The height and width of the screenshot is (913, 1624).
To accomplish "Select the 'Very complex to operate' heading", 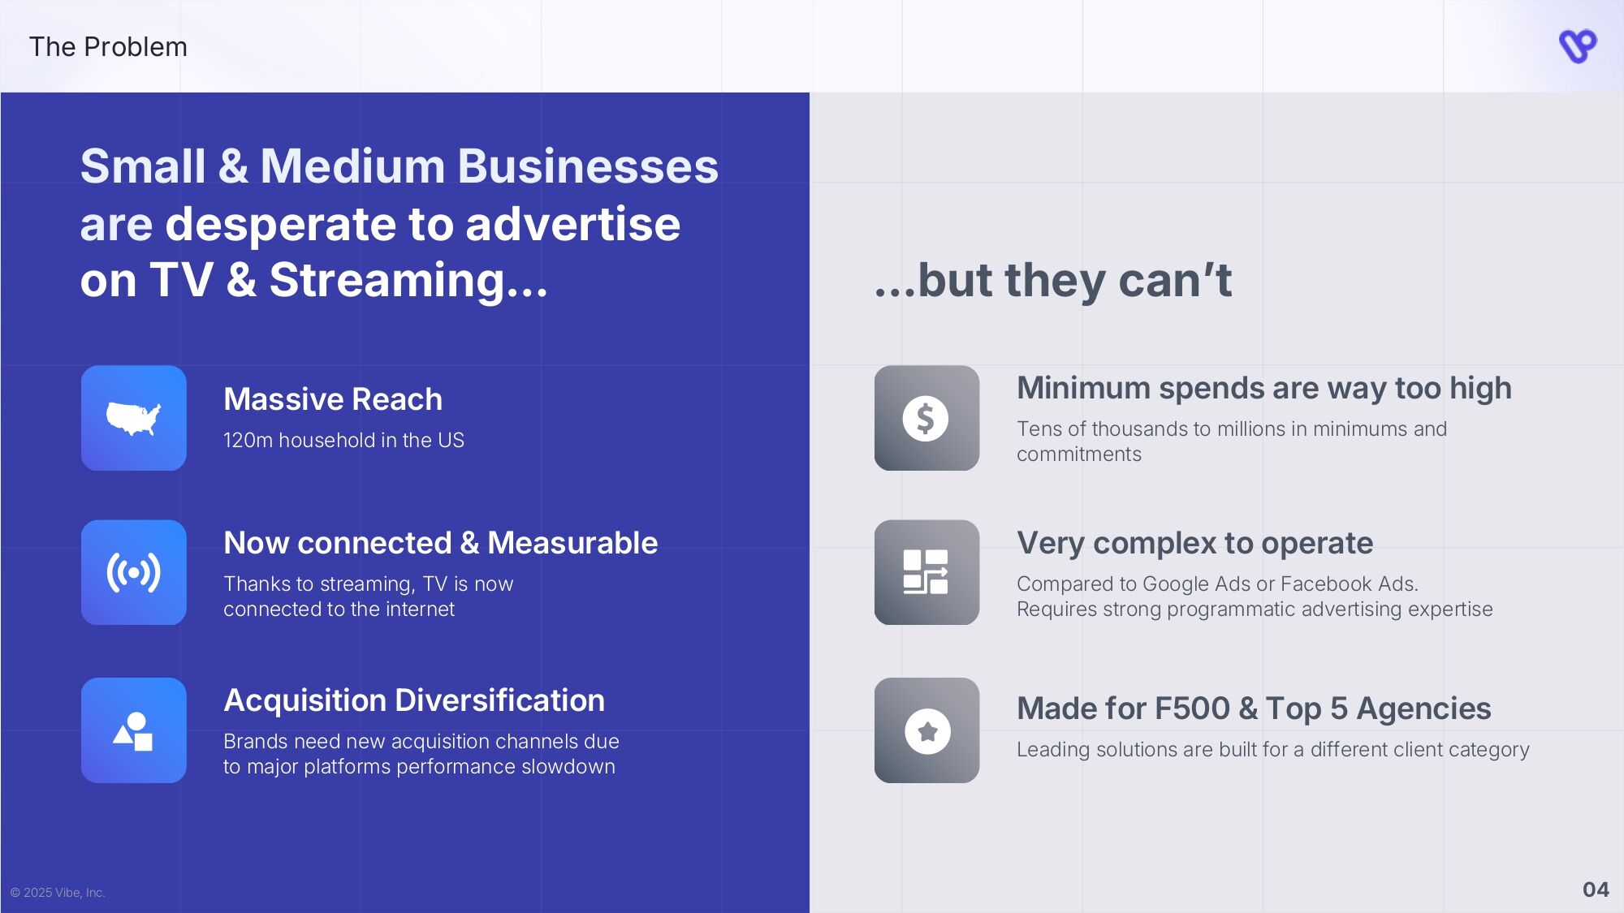I will (1194, 543).
